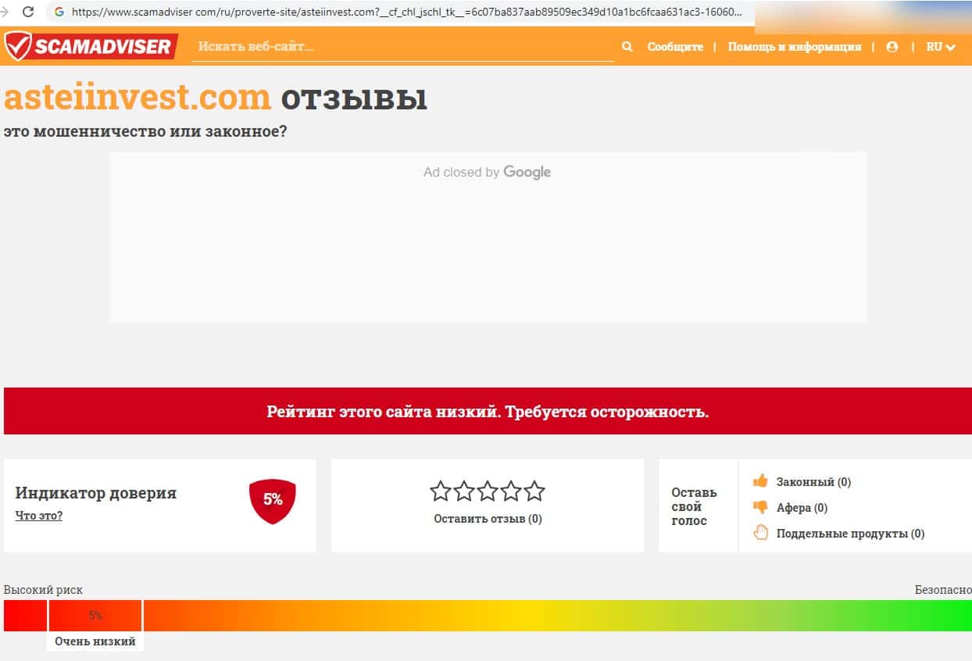This screenshot has height=661, width=972.
Task: Click the thumbs-down icon next to Афера
Action: coord(759,507)
